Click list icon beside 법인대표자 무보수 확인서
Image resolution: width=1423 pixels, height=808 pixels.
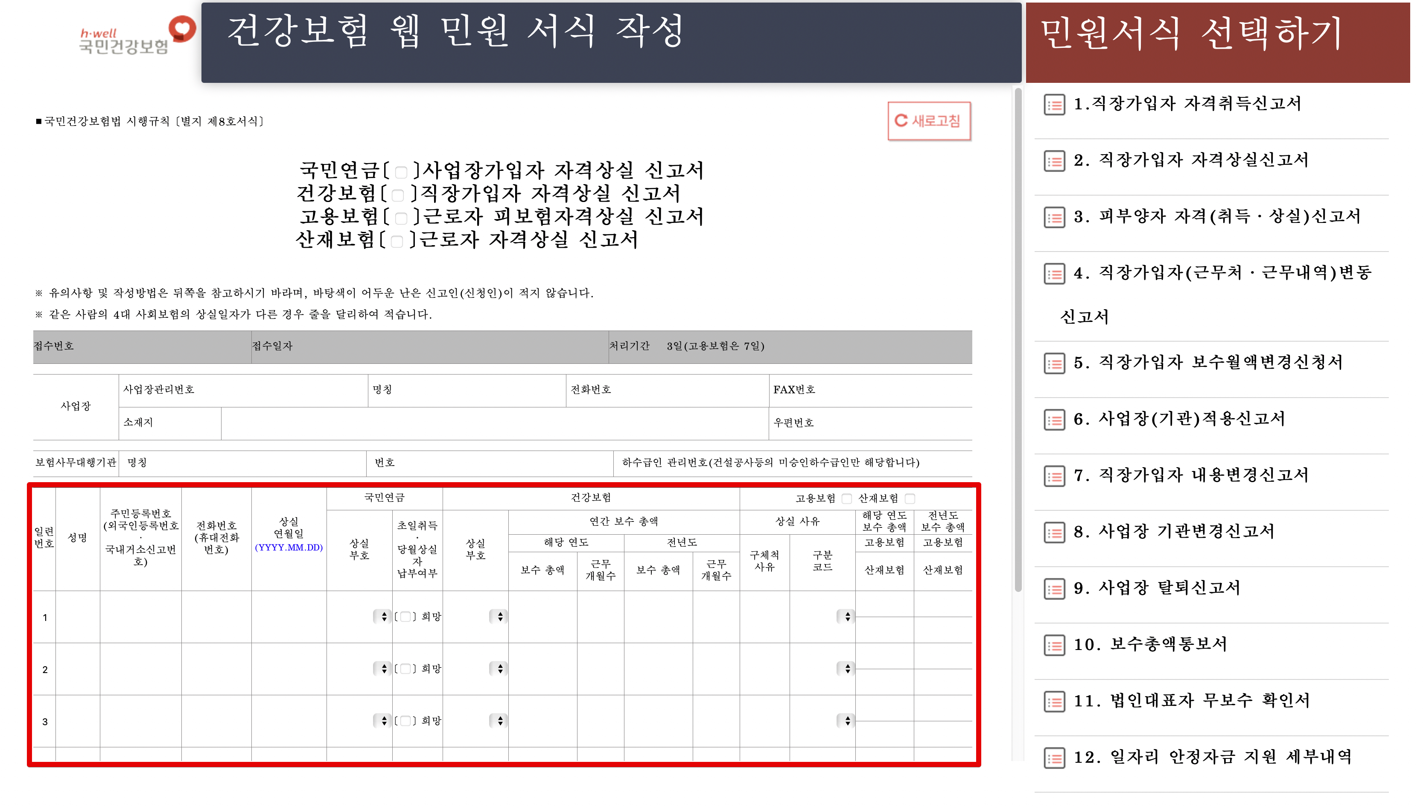tap(1054, 702)
